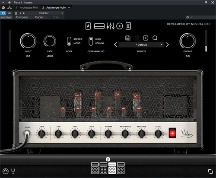Screen dimensions: 216x178
Task: Click the window resize icon
Action: click(210, 172)
